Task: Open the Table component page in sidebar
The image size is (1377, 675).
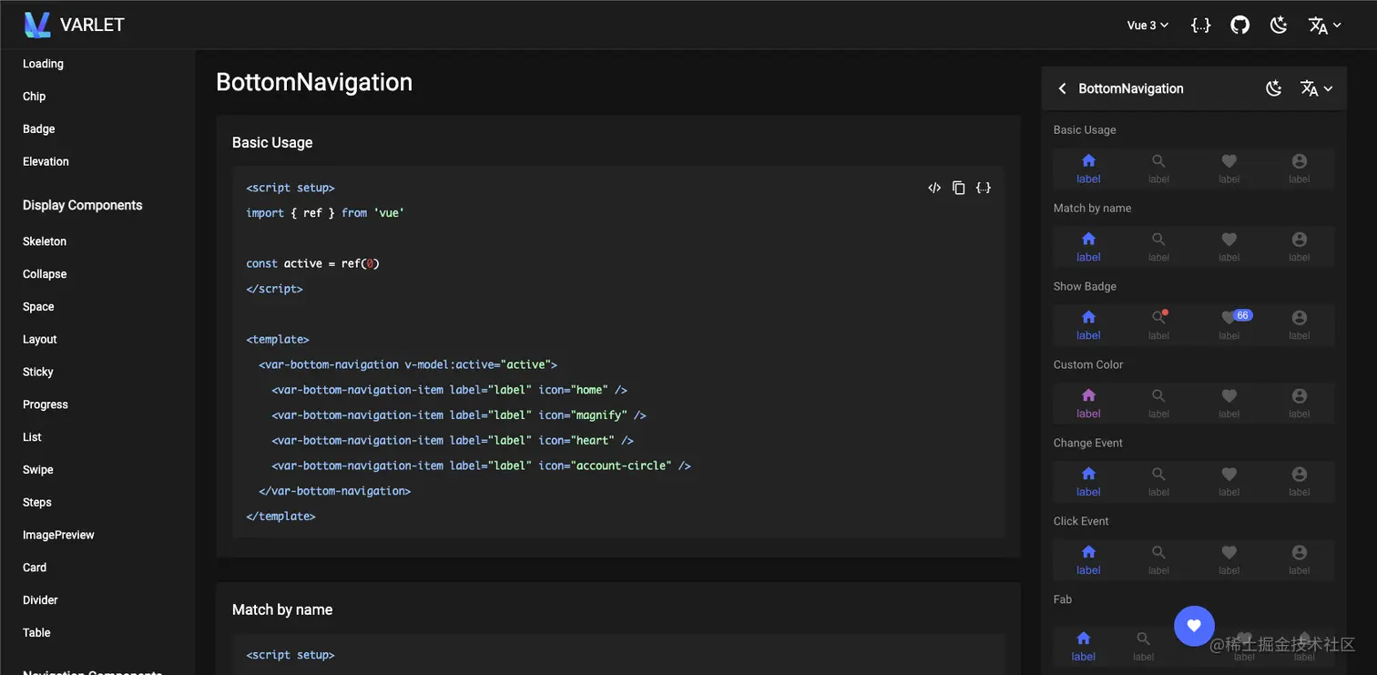Action: tap(36, 632)
